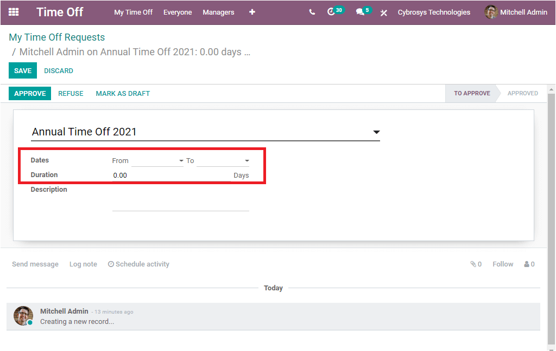Viewport: 556px width, 351px height.
Task: Open Cybrosys Technologies company switcher
Action: (x=434, y=12)
